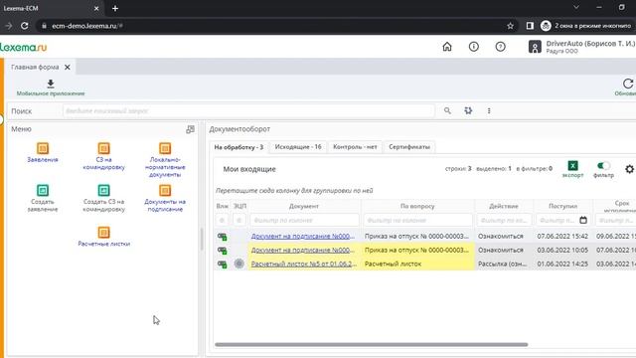The image size is (636, 358).
Task: Open Расчетный листок №5 link
Action: pyautogui.click(x=304, y=264)
